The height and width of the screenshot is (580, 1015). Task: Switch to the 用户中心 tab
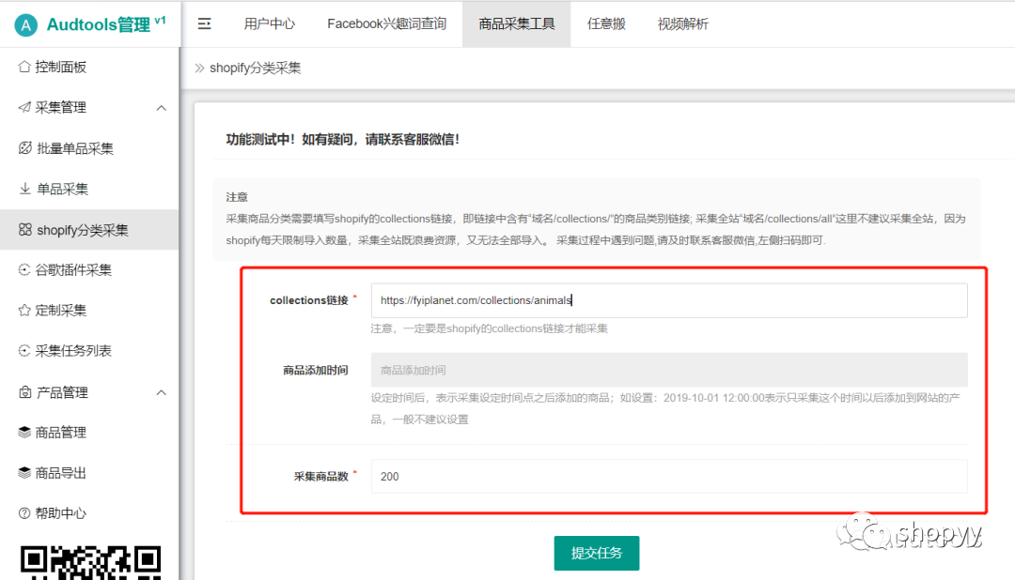[270, 23]
